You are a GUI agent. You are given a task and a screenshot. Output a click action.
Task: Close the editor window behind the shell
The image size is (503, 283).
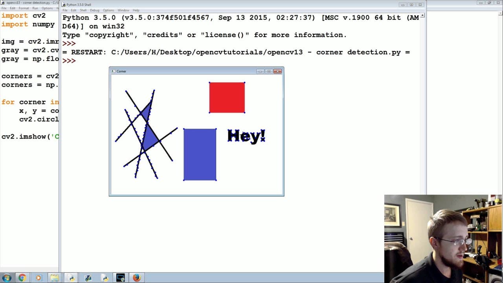(x=498, y=3)
